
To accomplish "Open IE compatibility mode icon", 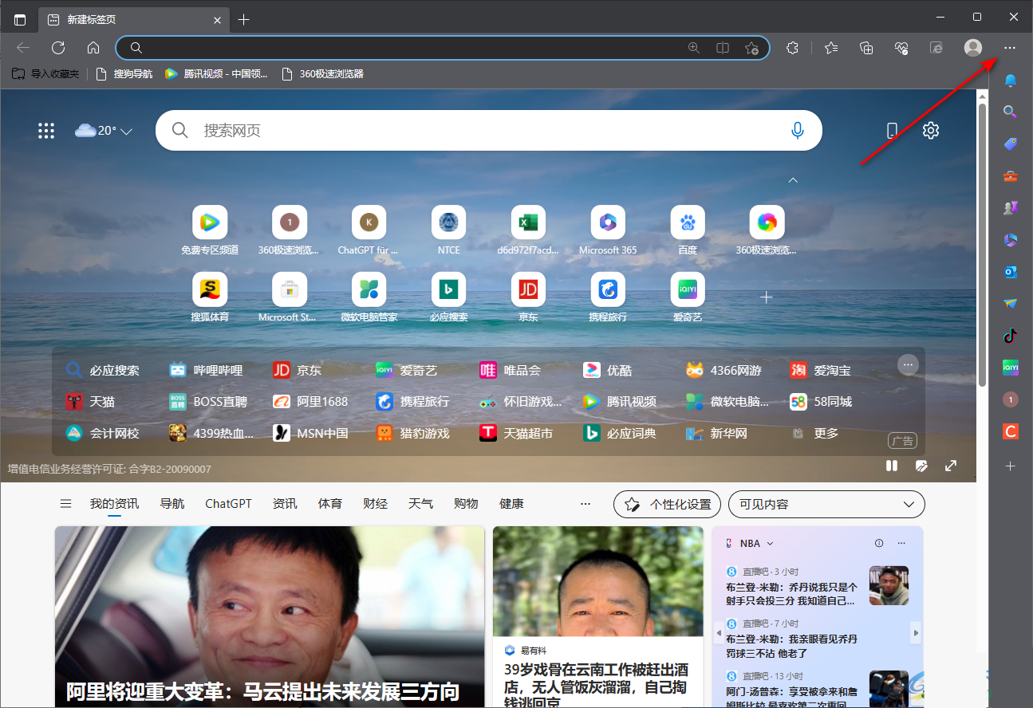I will [936, 48].
